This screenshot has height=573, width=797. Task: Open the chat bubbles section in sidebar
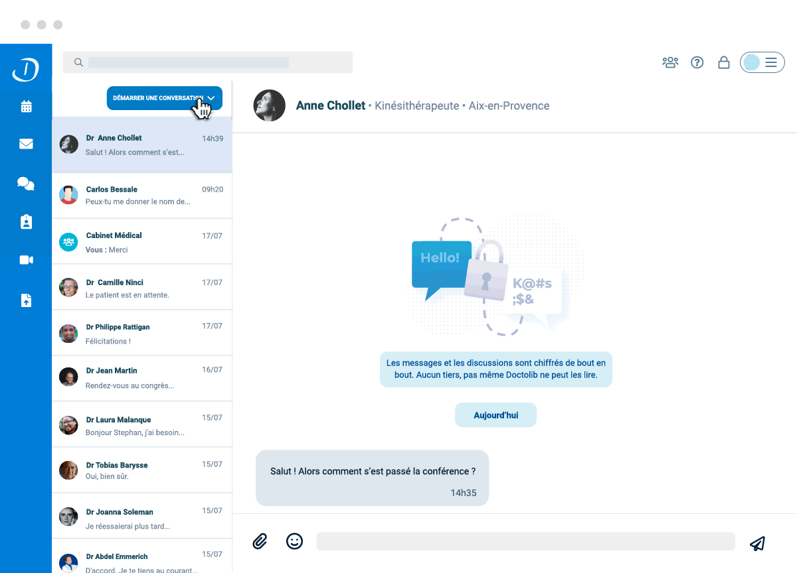pyautogui.click(x=26, y=184)
